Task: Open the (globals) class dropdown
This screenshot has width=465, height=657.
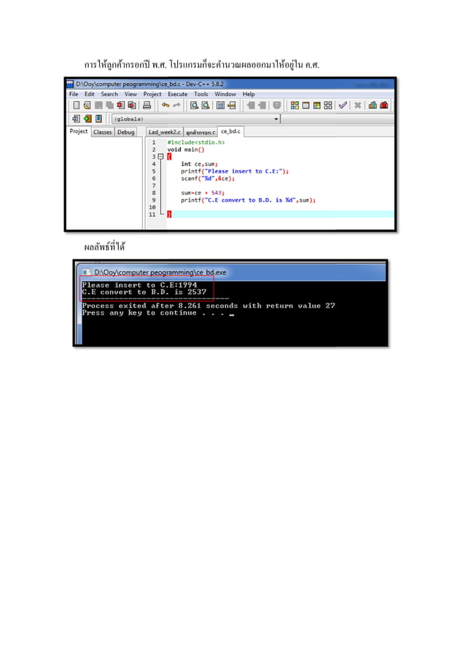Action: tap(196, 119)
